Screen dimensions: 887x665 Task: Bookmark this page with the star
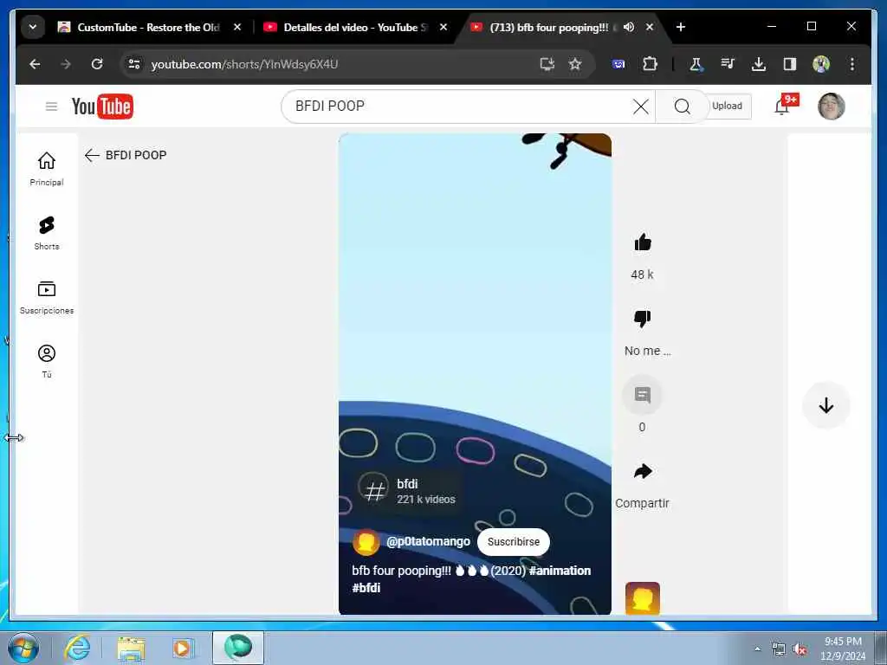pos(575,64)
